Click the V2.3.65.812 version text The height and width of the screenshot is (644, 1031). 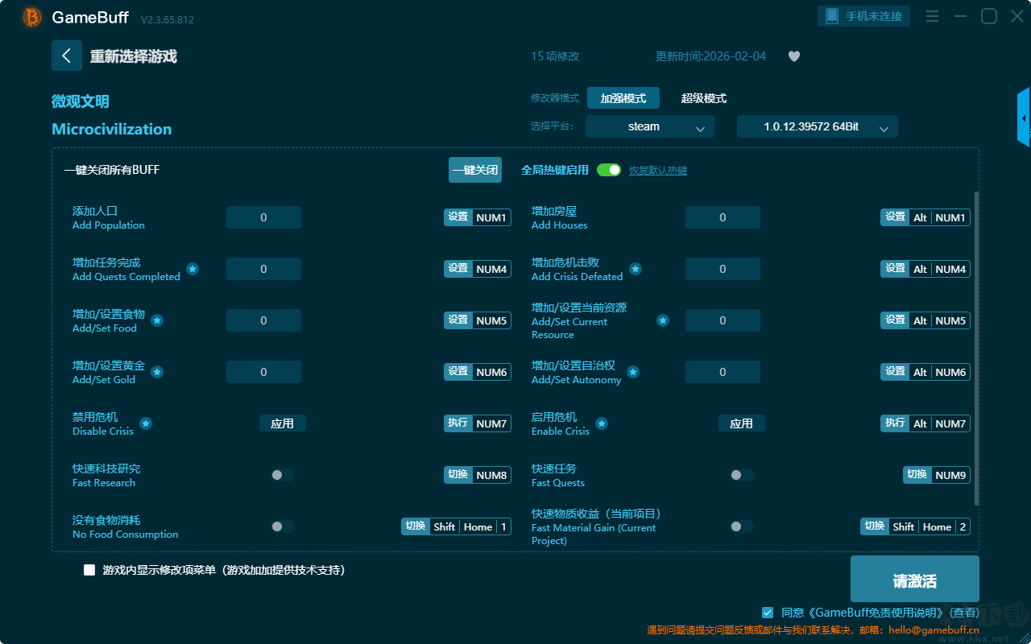tap(168, 19)
